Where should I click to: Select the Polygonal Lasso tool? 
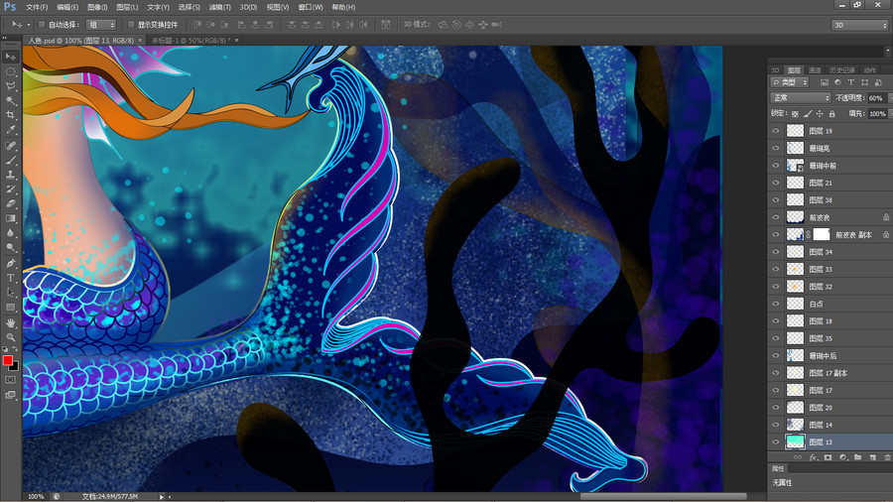click(x=10, y=86)
